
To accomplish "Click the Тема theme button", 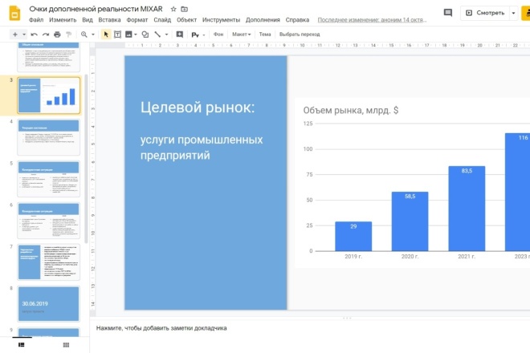I will [x=265, y=34].
